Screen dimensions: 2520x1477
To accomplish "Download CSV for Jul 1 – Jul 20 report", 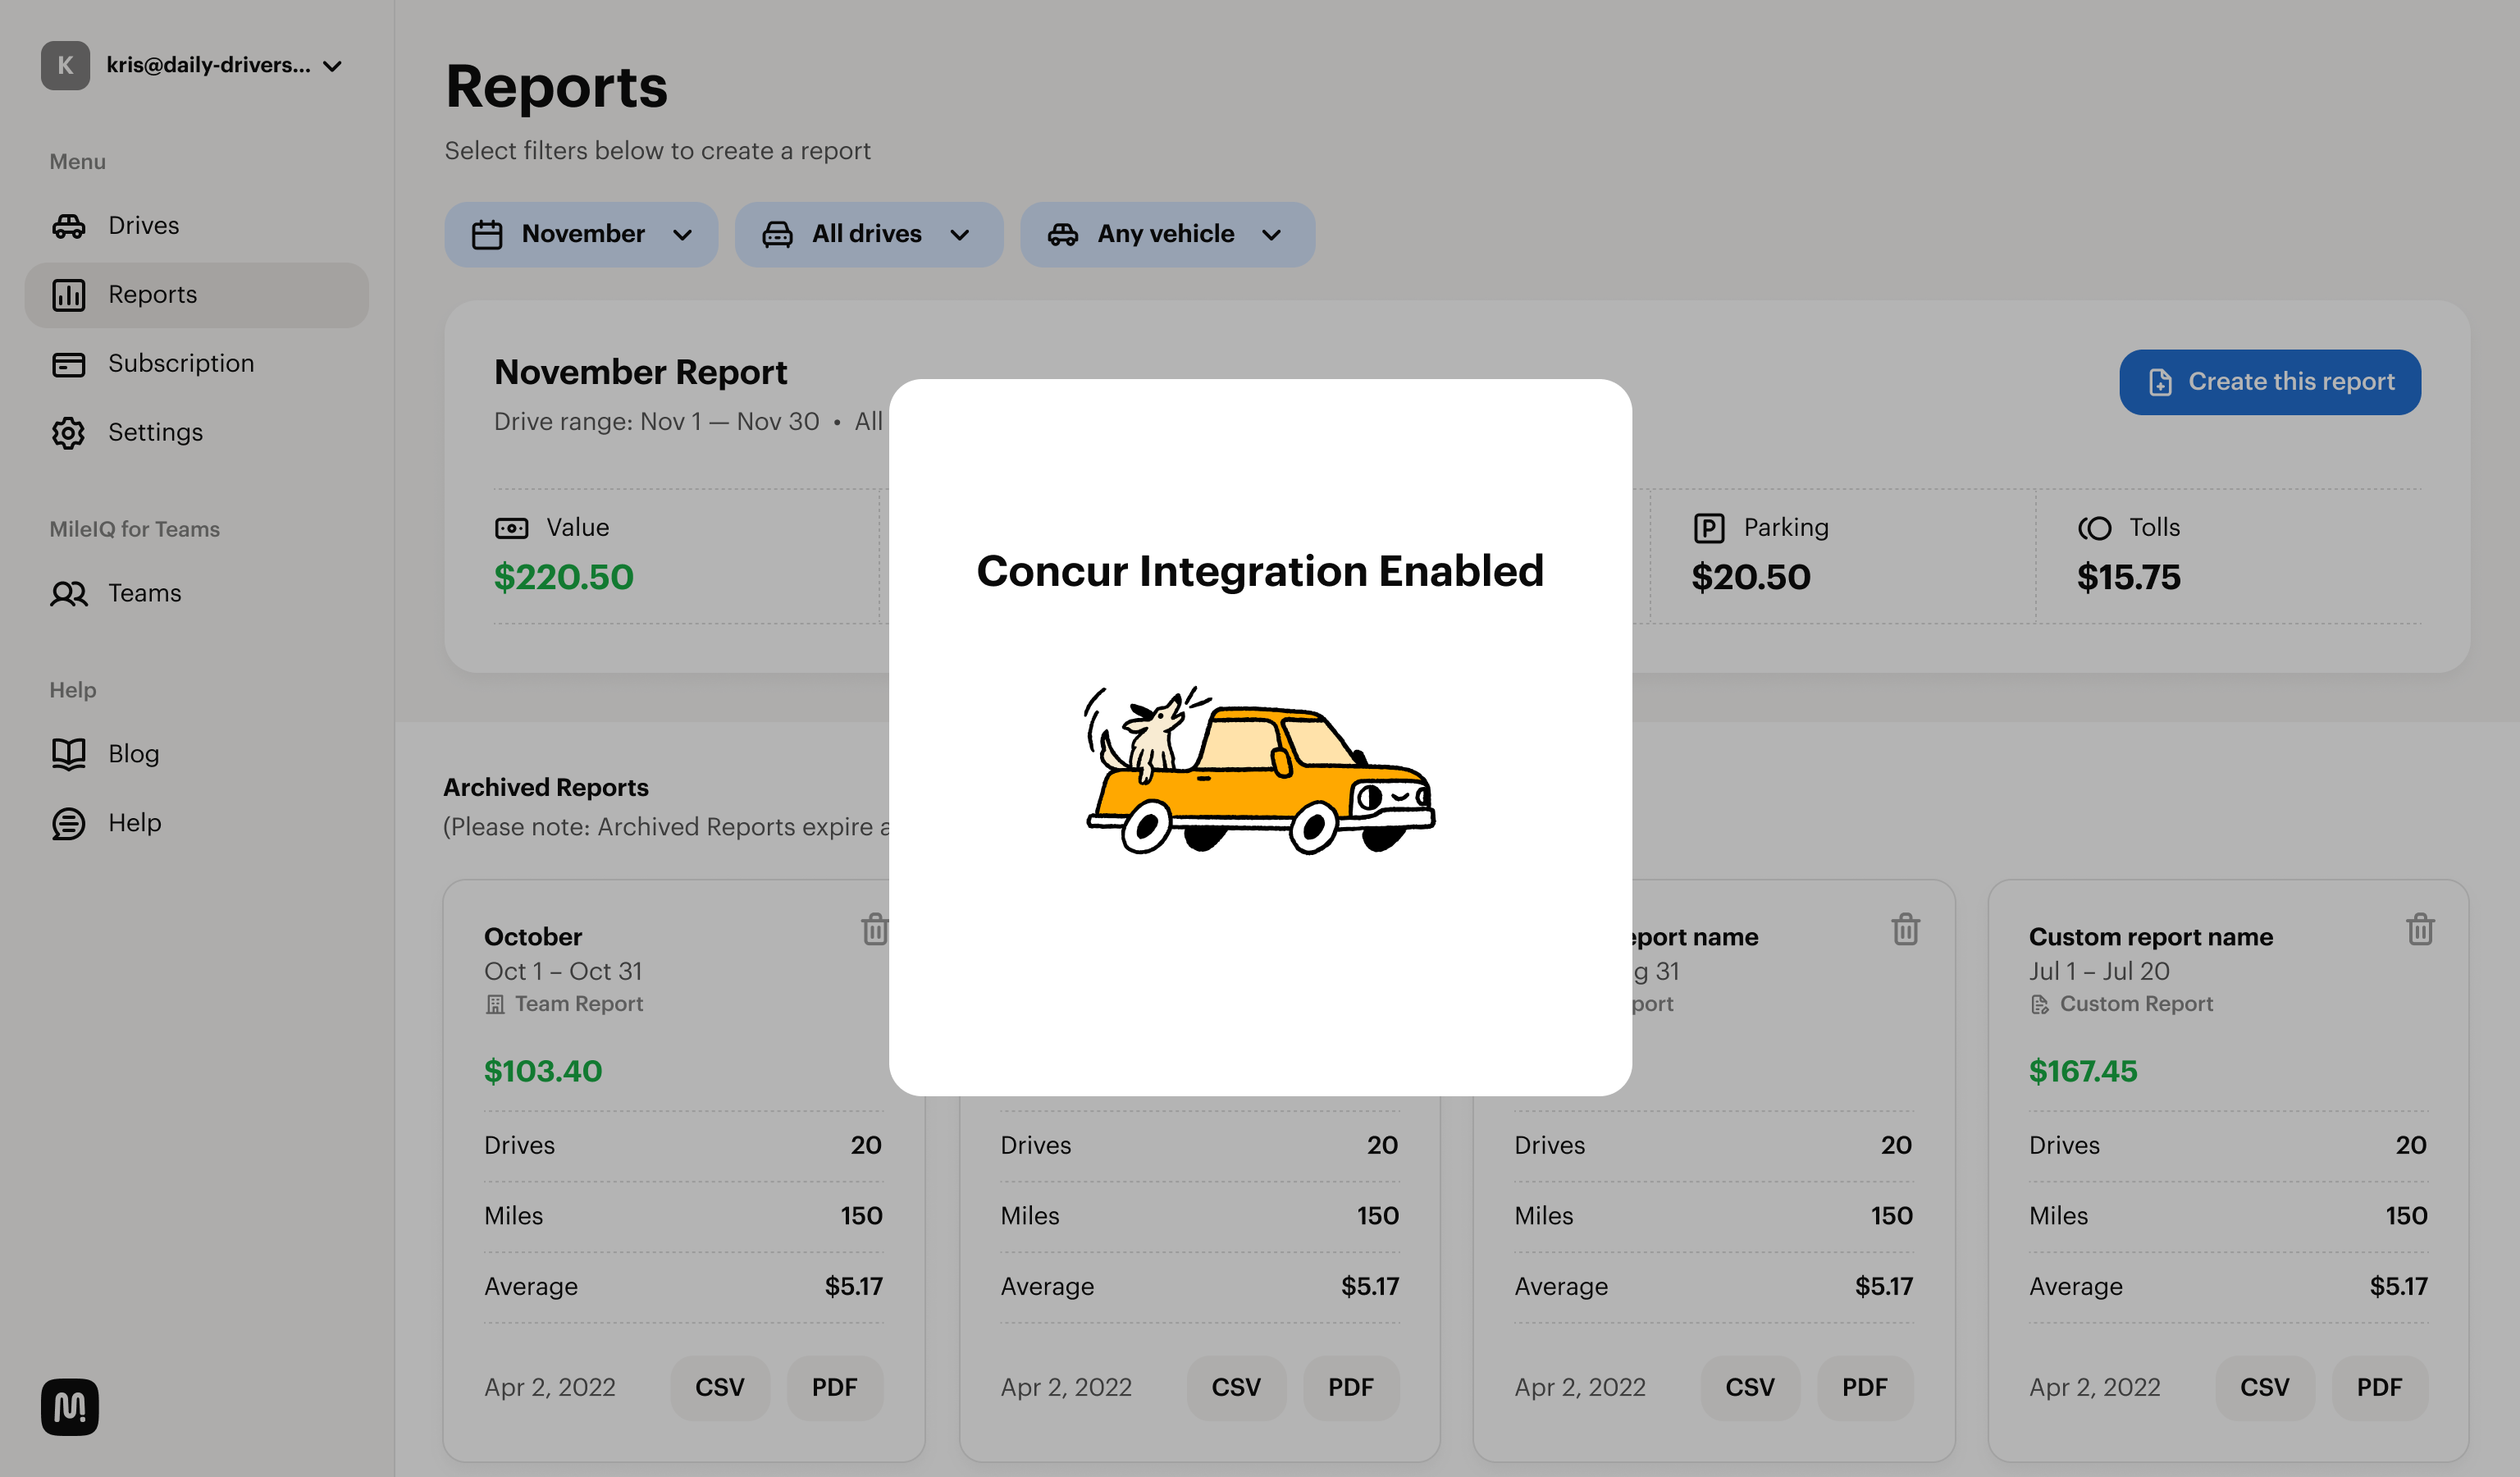I will 2264,1388.
